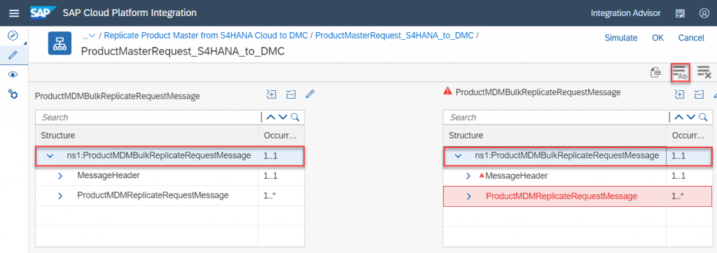Click the Cancel button
The width and height of the screenshot is (717, 253).
691,38
